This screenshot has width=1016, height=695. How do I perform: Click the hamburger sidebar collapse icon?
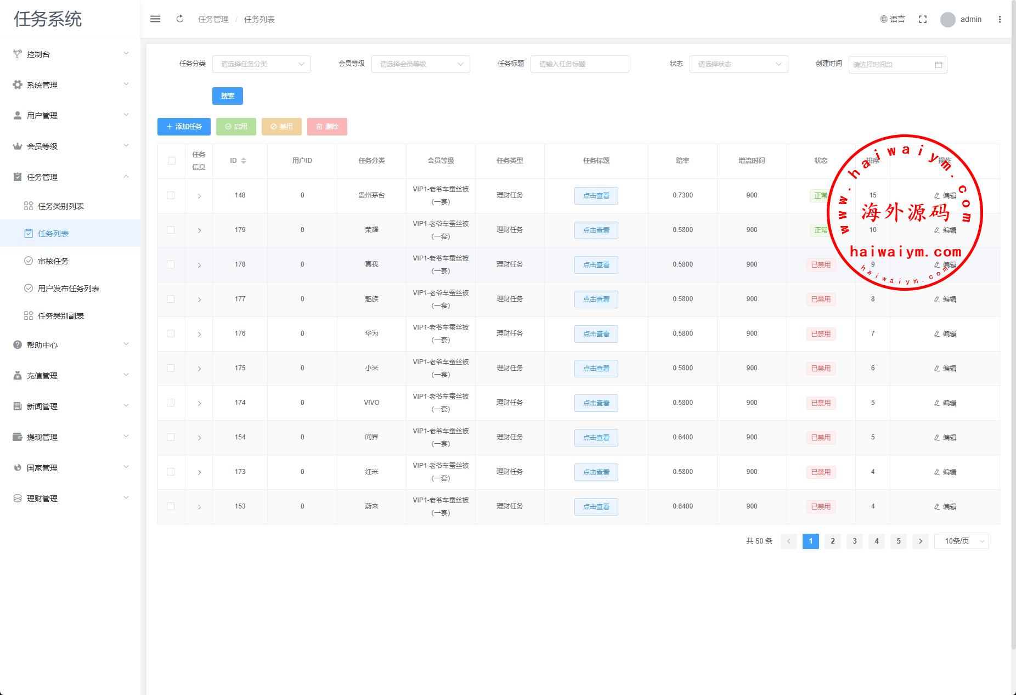tap(155, 19)
